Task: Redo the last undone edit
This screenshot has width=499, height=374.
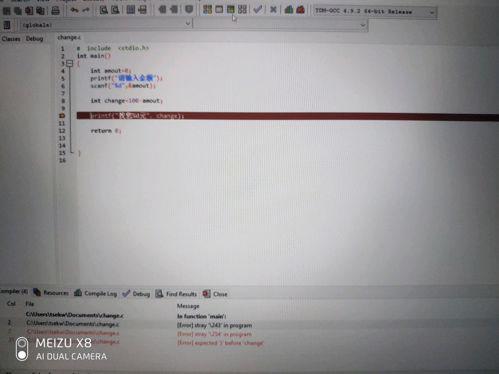Action: pos(86,10)
